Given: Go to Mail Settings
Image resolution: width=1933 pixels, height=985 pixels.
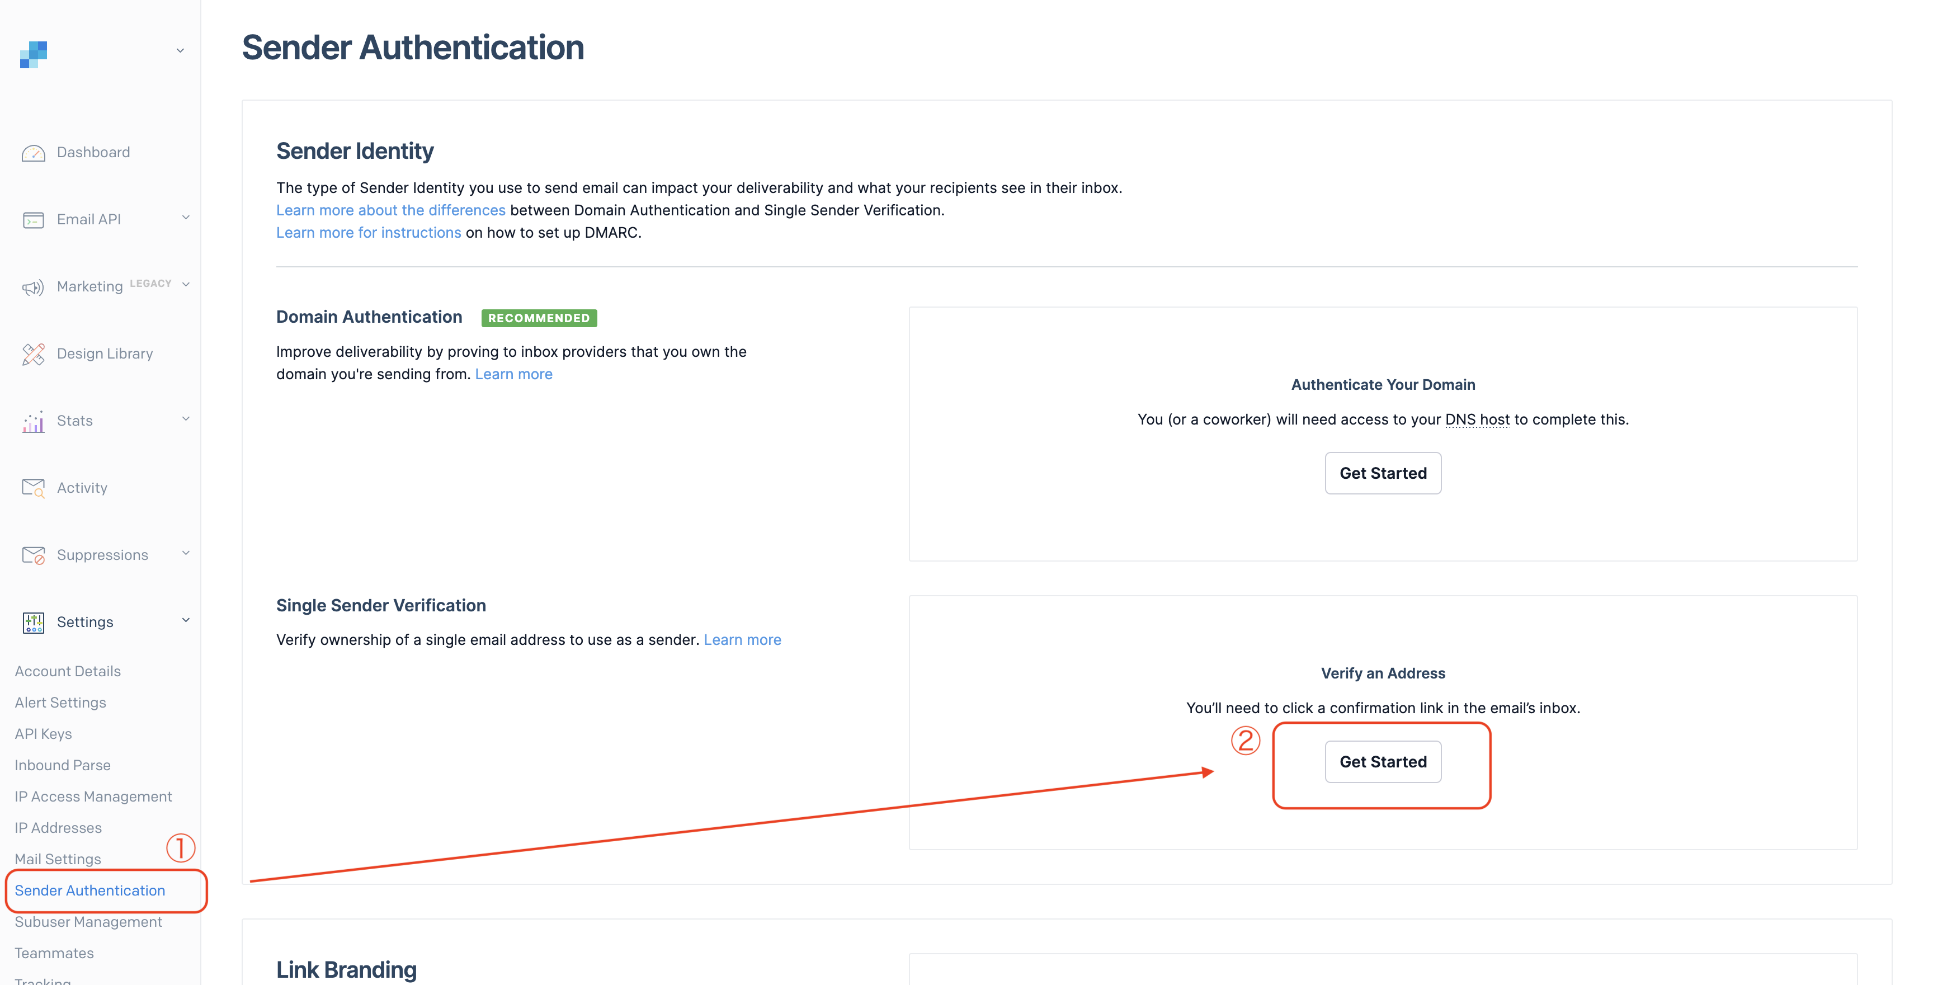Looking at the screenshot, I should point(58,859).
